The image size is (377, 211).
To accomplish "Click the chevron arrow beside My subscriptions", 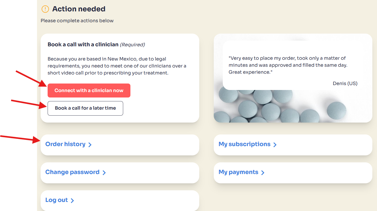I will click(x=275, y=145).
